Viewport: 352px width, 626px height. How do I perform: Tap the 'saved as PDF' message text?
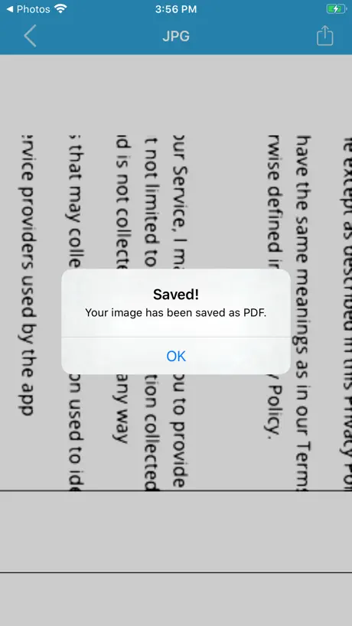tap(176, 312)
